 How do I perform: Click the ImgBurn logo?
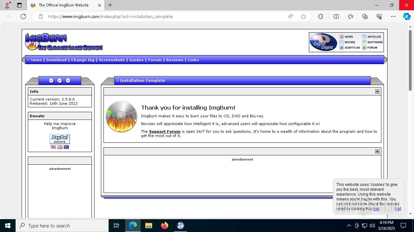coord(64,42)
